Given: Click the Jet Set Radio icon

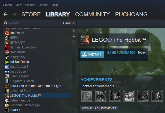Looking at the screenshot, I should 7,62.
